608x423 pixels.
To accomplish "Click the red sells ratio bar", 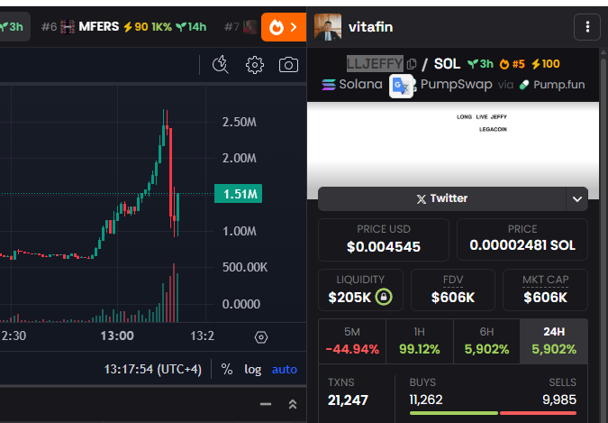I will (x=539, y=413).
